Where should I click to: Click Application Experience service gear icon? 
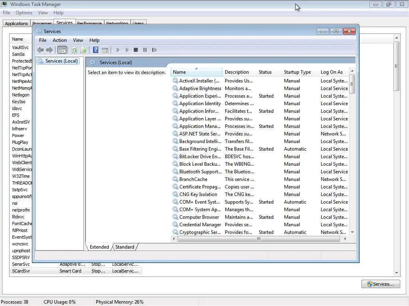(175, 96)
